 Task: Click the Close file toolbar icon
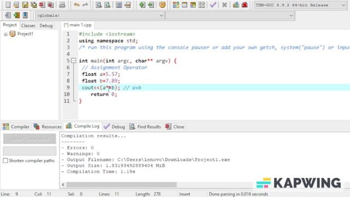coord(42,5)
